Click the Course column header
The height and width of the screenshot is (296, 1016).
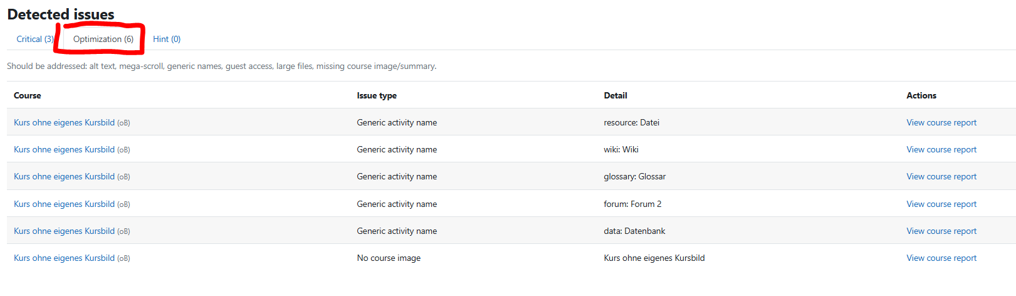(x=28, y=95)
